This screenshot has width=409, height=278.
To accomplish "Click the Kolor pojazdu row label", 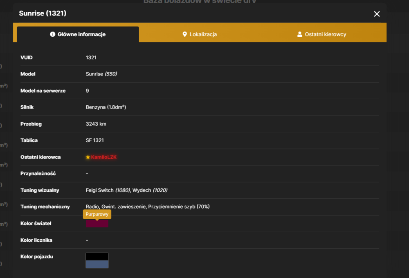I will (37, 256).
